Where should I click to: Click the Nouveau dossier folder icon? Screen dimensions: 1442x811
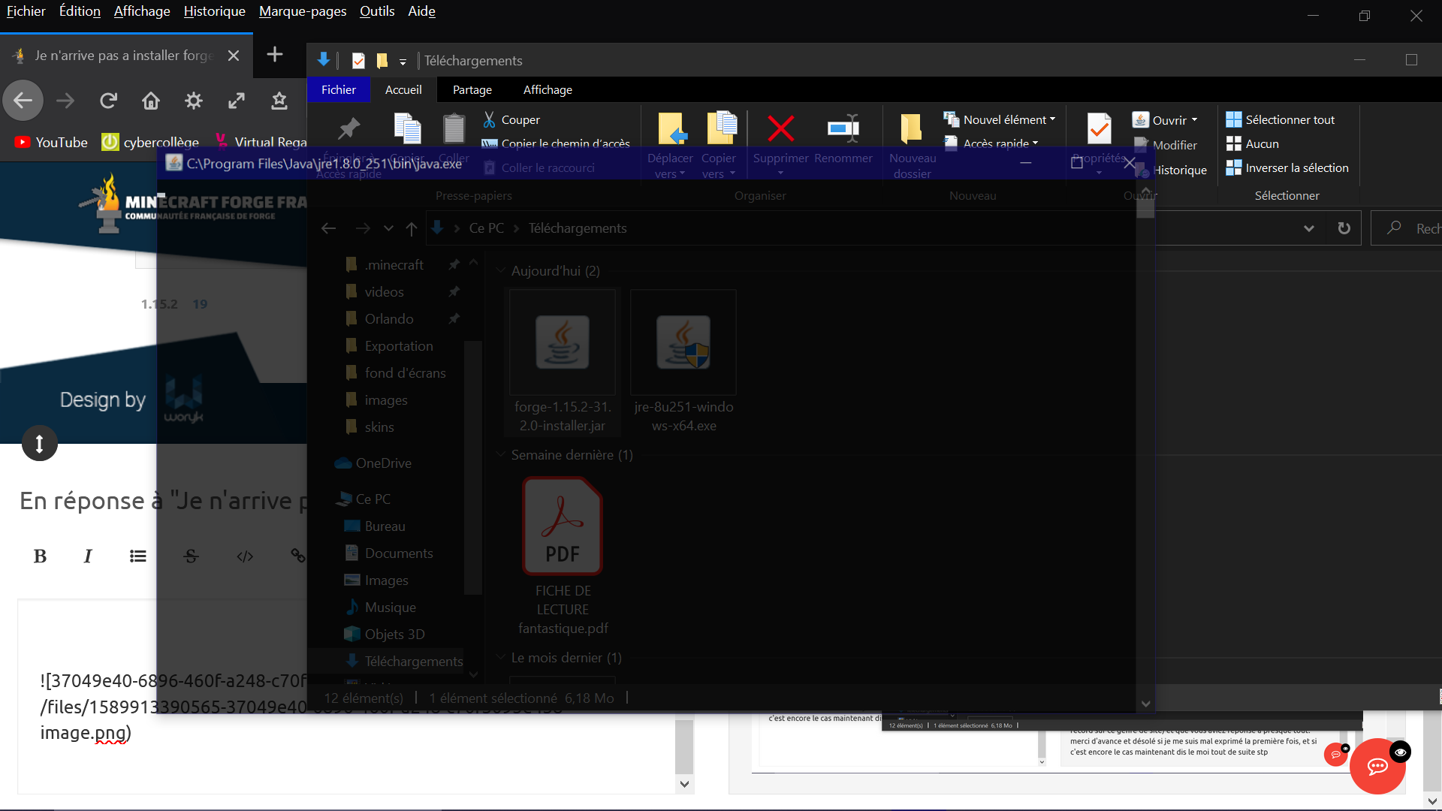point(911,128)
